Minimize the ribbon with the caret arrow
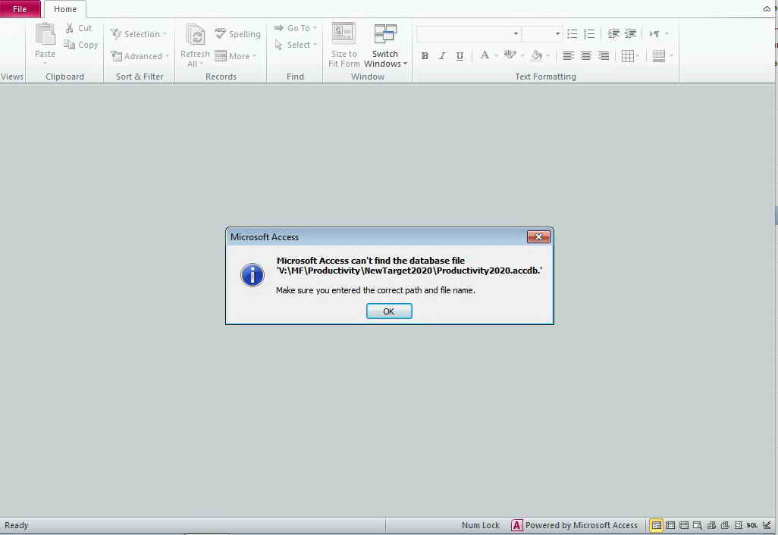 click(767, 9)
